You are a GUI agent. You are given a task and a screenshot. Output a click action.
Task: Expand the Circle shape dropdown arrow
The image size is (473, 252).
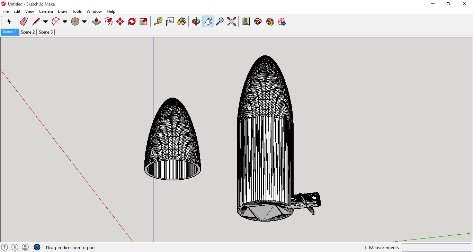tap(84, 21)
